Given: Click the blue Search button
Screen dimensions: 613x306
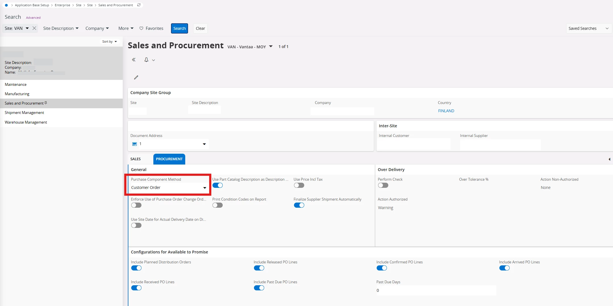Looking at the screenshot, I should click(180, 28).
